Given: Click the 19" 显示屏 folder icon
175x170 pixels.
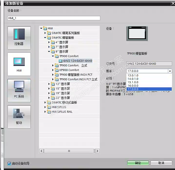Looking at the screenshot, I should pyautogui.click(x=53, y=93).
